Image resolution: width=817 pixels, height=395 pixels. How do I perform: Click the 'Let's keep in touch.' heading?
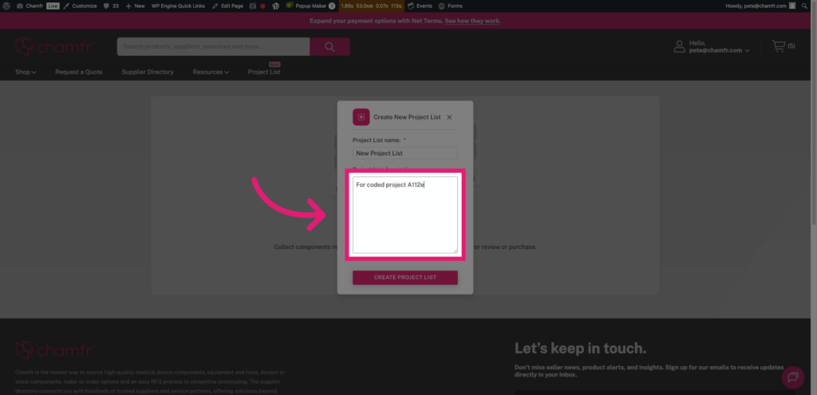[x=581, y=348]
